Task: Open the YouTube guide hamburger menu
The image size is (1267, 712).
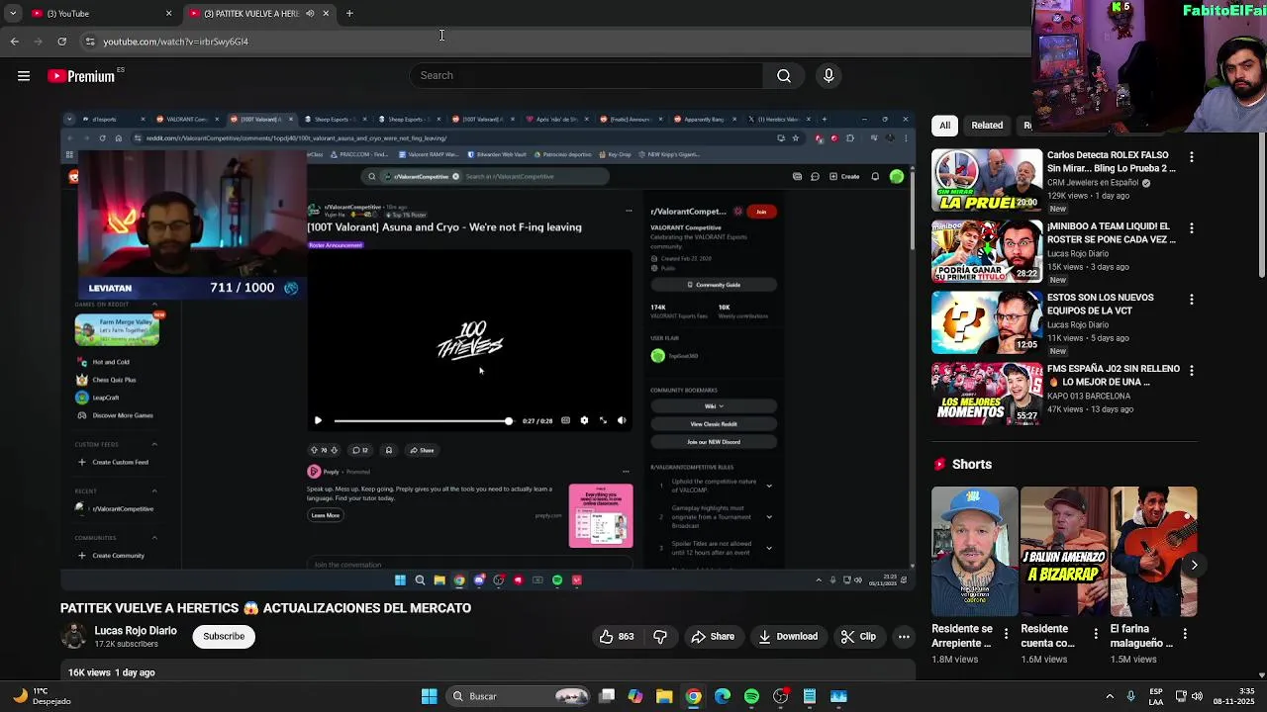Action: click(x=24, y=76)
